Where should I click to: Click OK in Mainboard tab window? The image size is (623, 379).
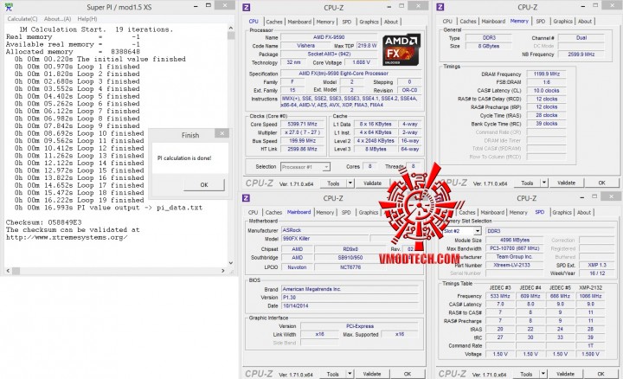click(408, 374)
